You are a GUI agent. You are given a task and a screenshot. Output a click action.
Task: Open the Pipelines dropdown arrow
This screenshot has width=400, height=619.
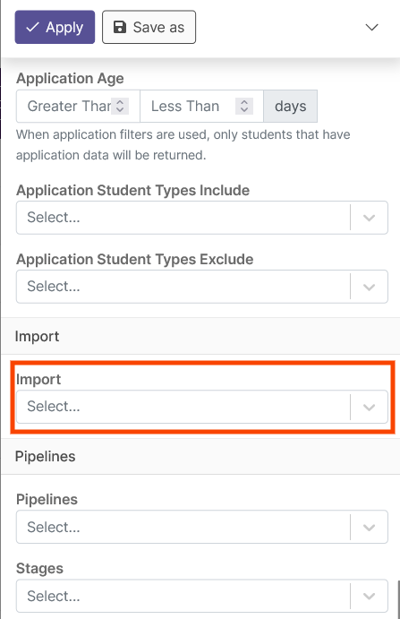click(x=369, y=527)
